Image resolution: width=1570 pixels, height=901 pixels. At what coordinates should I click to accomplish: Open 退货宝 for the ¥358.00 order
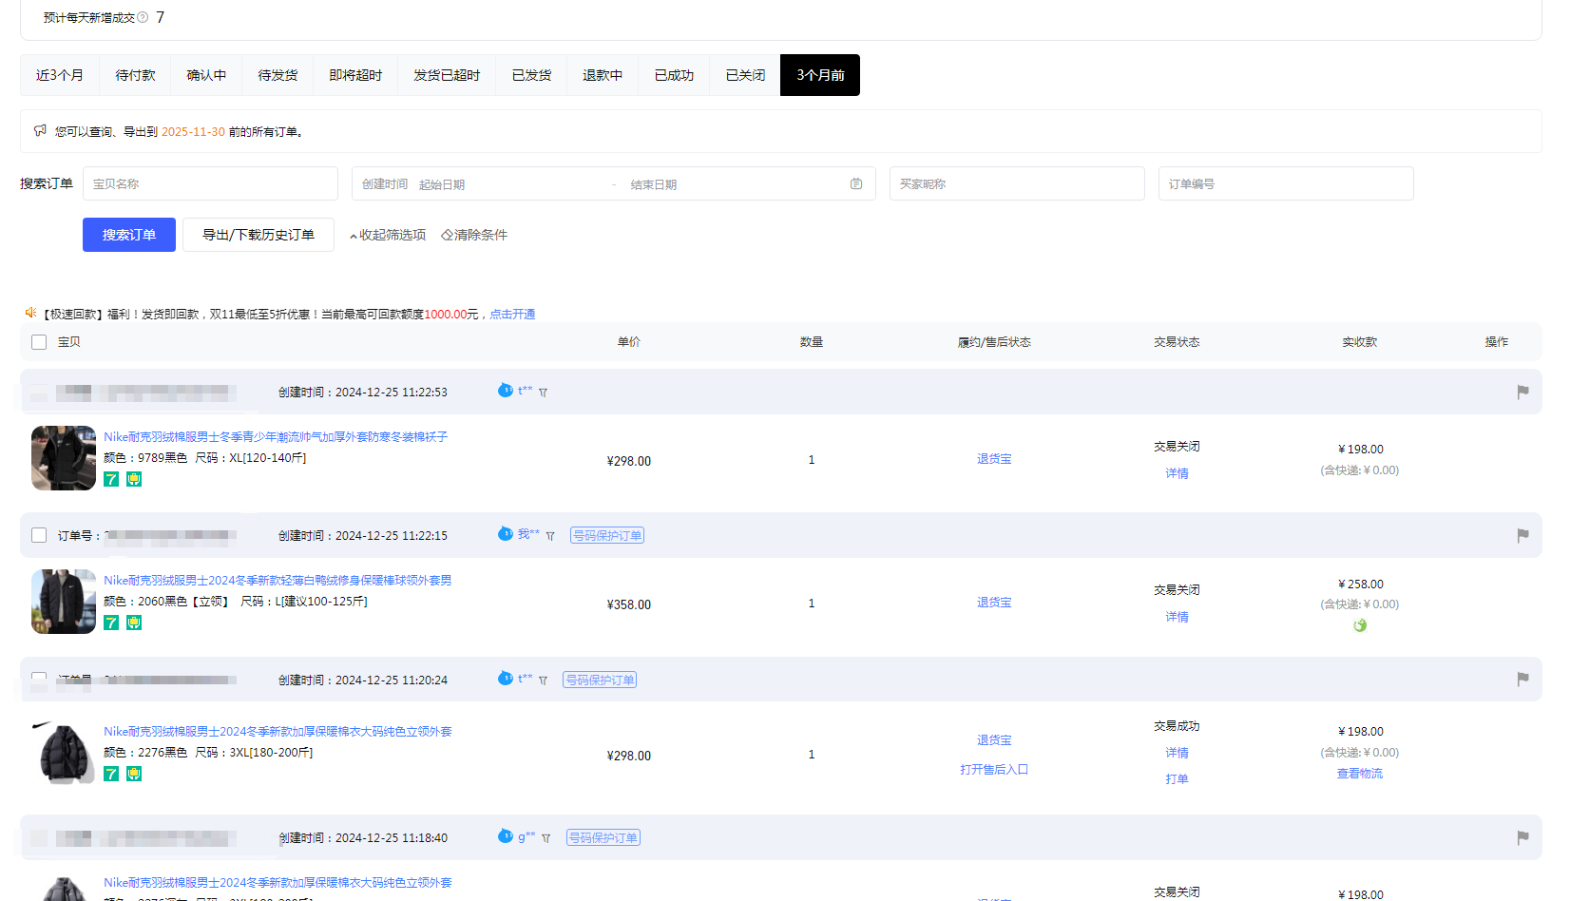click(x=994, y=603)
